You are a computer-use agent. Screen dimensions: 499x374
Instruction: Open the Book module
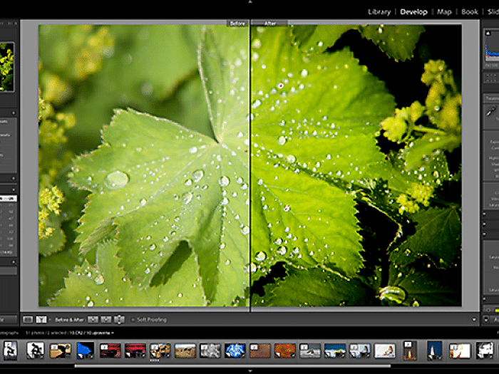tap(469, 11)
